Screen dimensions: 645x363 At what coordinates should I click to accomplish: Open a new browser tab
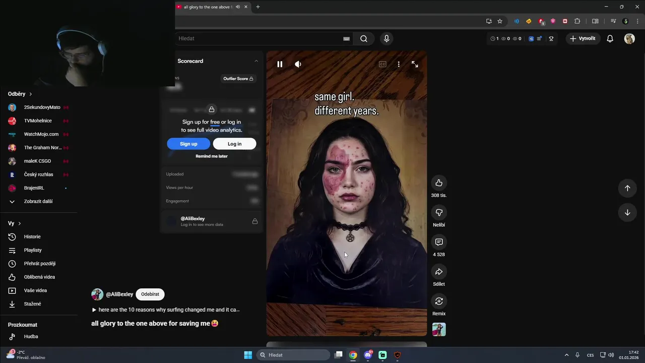(x=258, y=7)
